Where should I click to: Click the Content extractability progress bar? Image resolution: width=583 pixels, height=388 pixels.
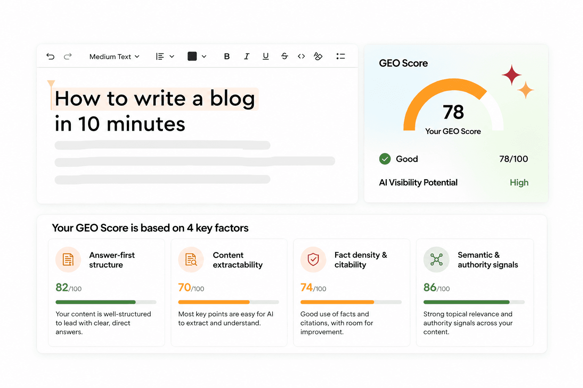pos(228,302)
